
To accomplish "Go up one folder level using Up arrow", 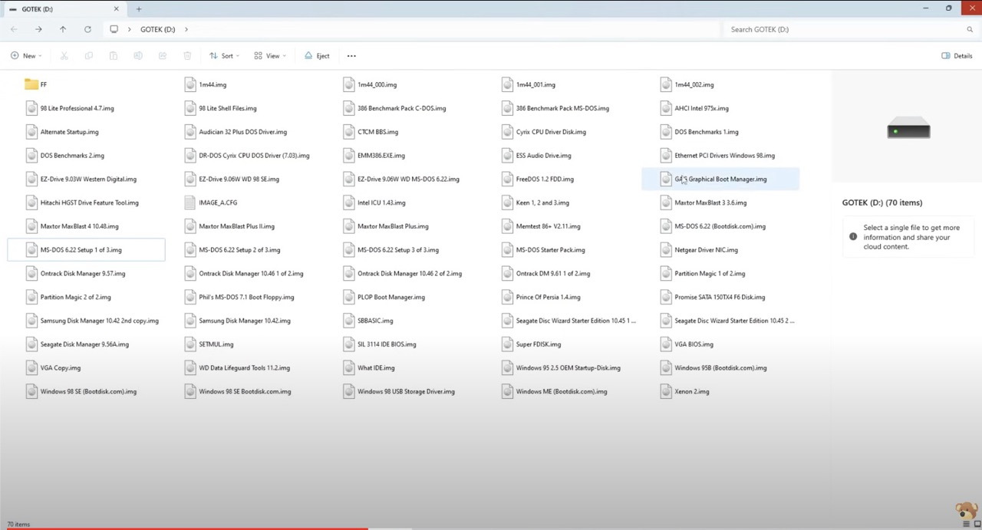I will click(63, 29).
